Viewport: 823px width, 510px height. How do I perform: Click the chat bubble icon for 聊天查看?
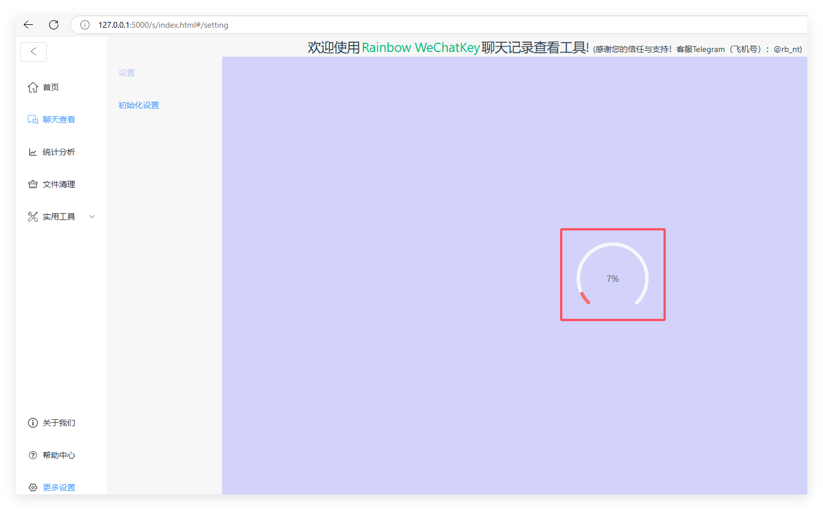pyautogui.click(x=33, y=120)
